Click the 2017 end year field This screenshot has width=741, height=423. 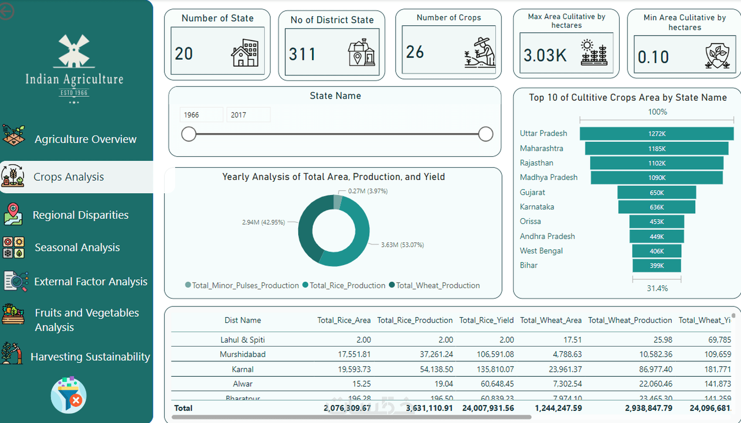point(248,115)
